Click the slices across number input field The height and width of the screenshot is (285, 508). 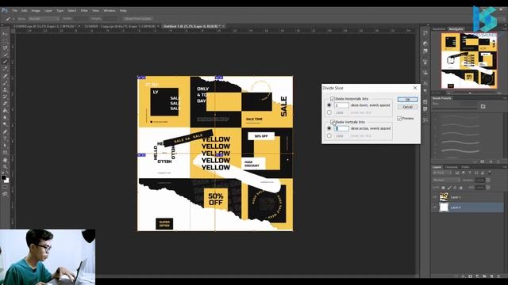[341, 128]
